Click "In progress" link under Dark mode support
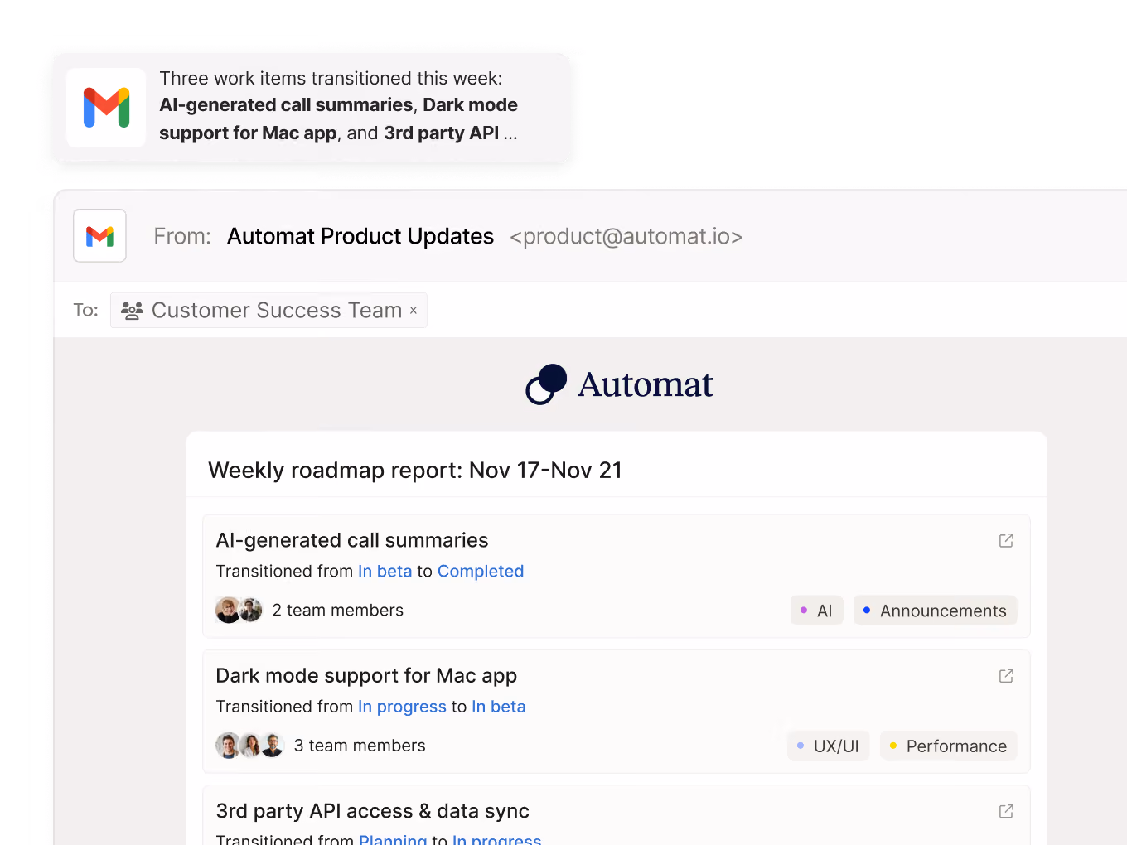This screenshot has width=1127, height=845. tap(402, 707)
